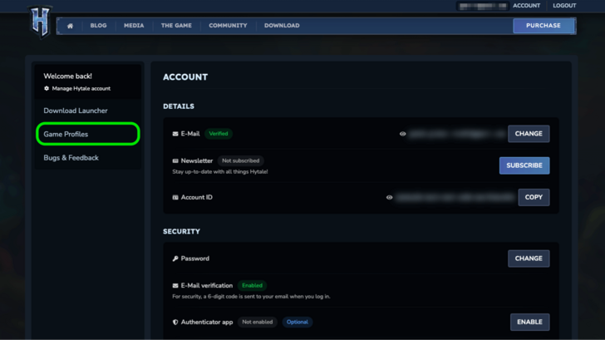The image size is (605, 340).
Task: Open Bugs & Feedback in sidebar
Action: (71, 158)
